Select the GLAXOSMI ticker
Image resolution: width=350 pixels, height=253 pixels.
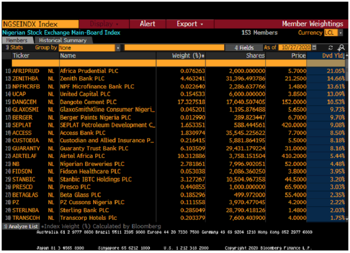25,110
